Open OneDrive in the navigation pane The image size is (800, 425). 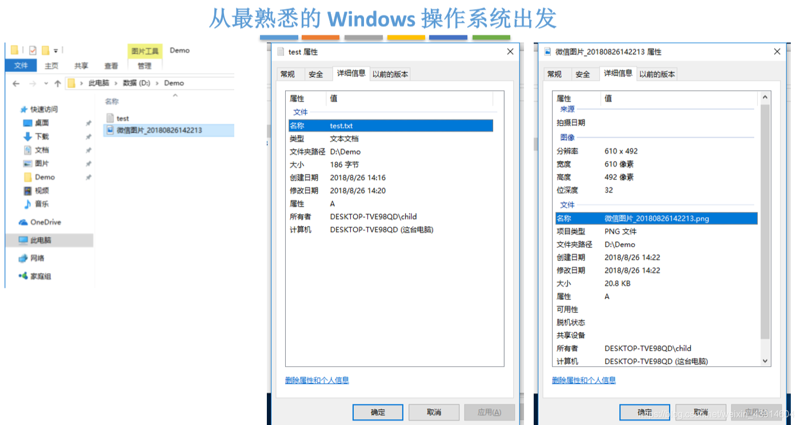coord(45,222)
